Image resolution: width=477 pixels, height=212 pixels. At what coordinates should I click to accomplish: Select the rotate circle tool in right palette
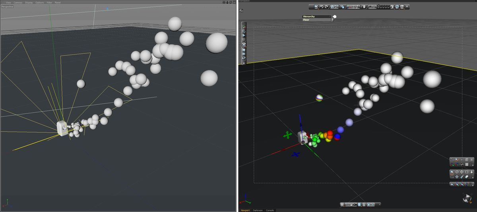coord(457,172)
